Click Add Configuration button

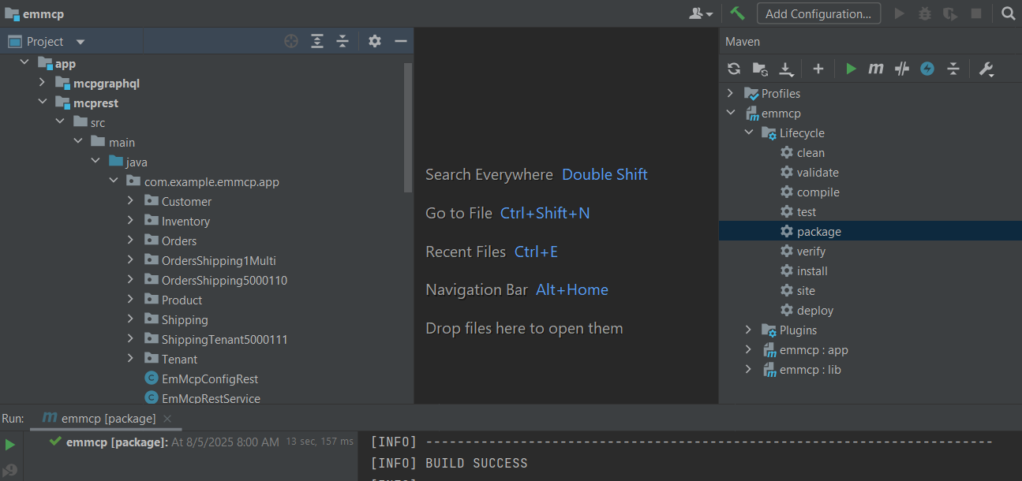tap(818, 13)
